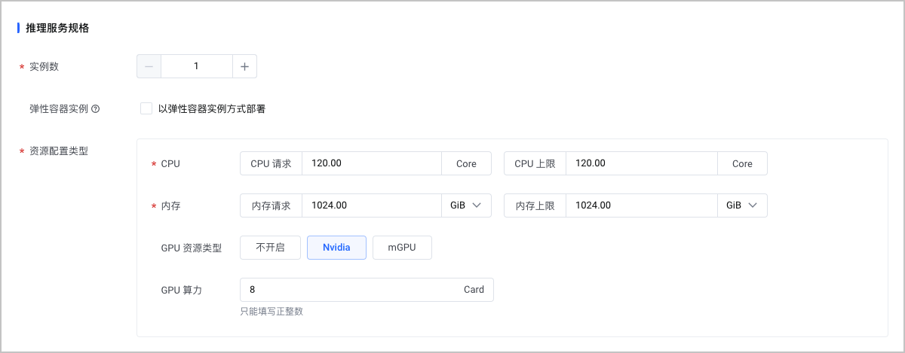
Task: Increase instance count with plus button
Action: 244,66
